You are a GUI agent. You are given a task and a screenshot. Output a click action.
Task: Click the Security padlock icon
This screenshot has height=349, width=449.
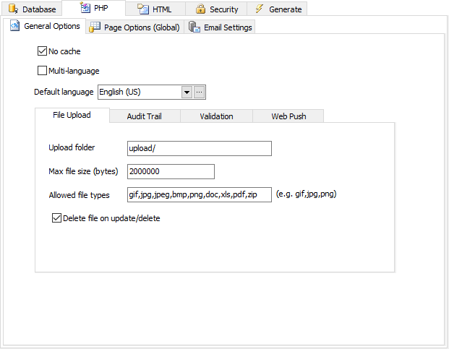[200, 9]
